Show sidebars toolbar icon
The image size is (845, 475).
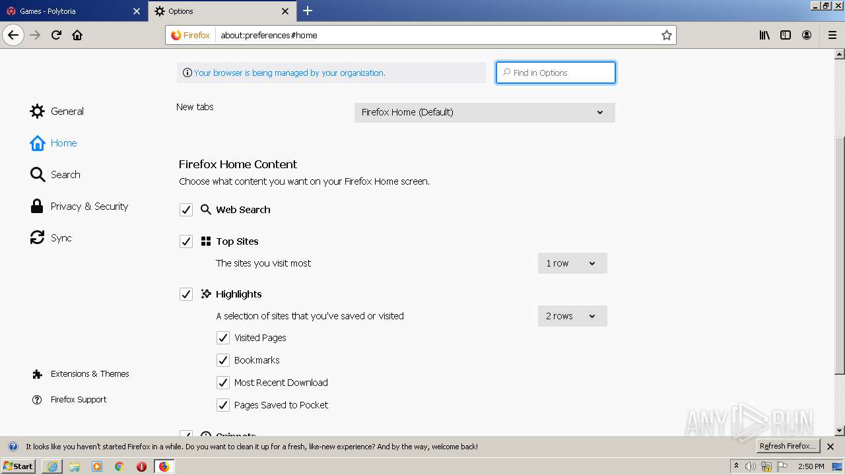pyautogui.click(x=786, y=35)
